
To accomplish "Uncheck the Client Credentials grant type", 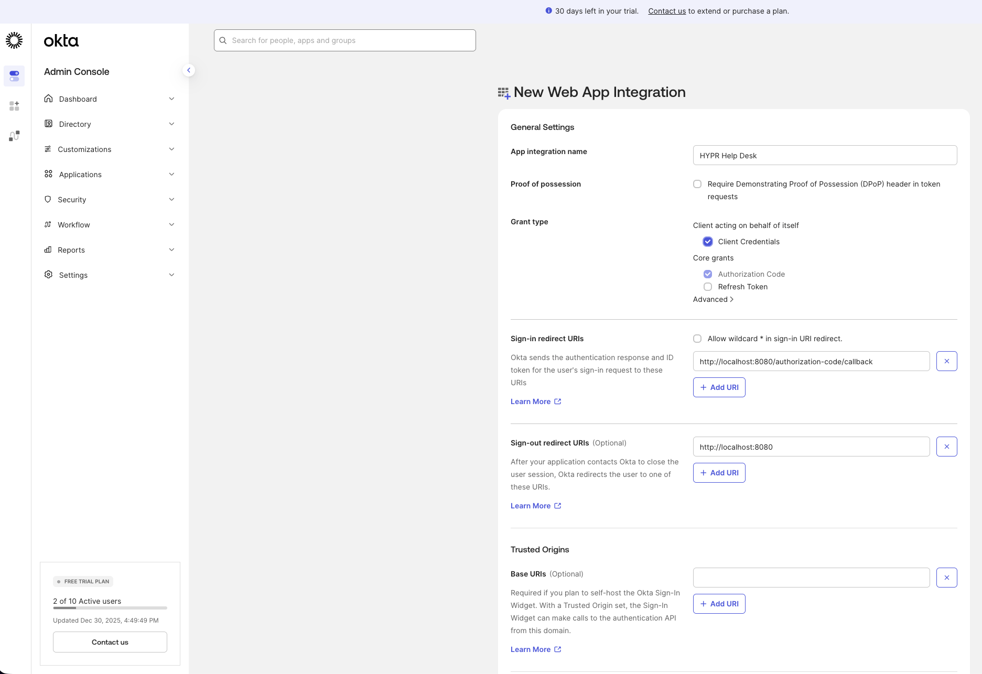I will (x=708, y=242).
